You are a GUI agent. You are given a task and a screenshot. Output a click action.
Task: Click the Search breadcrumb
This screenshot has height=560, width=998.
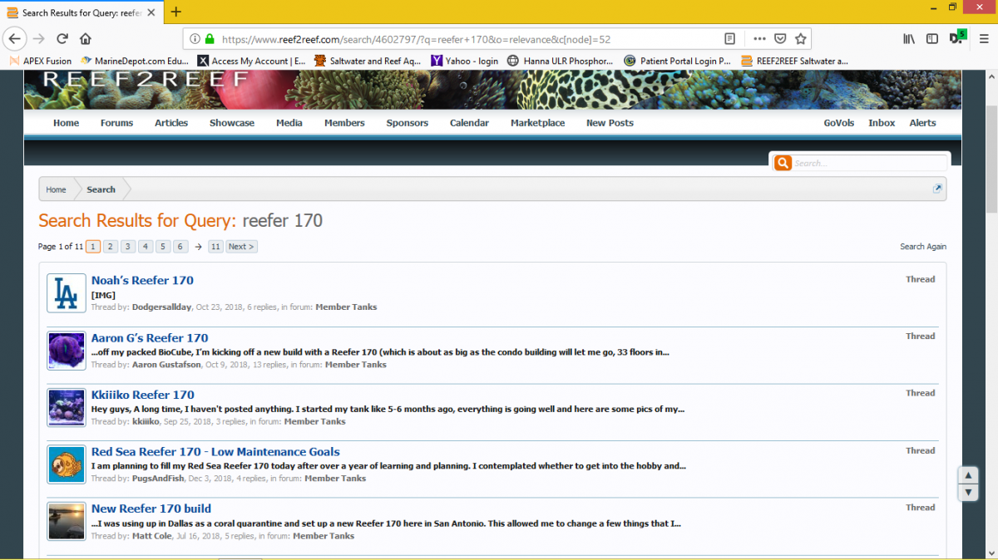point(101,189)
